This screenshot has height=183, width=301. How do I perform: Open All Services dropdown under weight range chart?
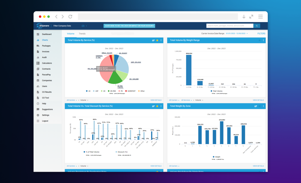click(x=186, y=100)
